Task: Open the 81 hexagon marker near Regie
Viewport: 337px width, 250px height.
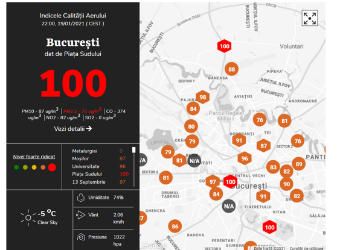Action: point(179,160)
